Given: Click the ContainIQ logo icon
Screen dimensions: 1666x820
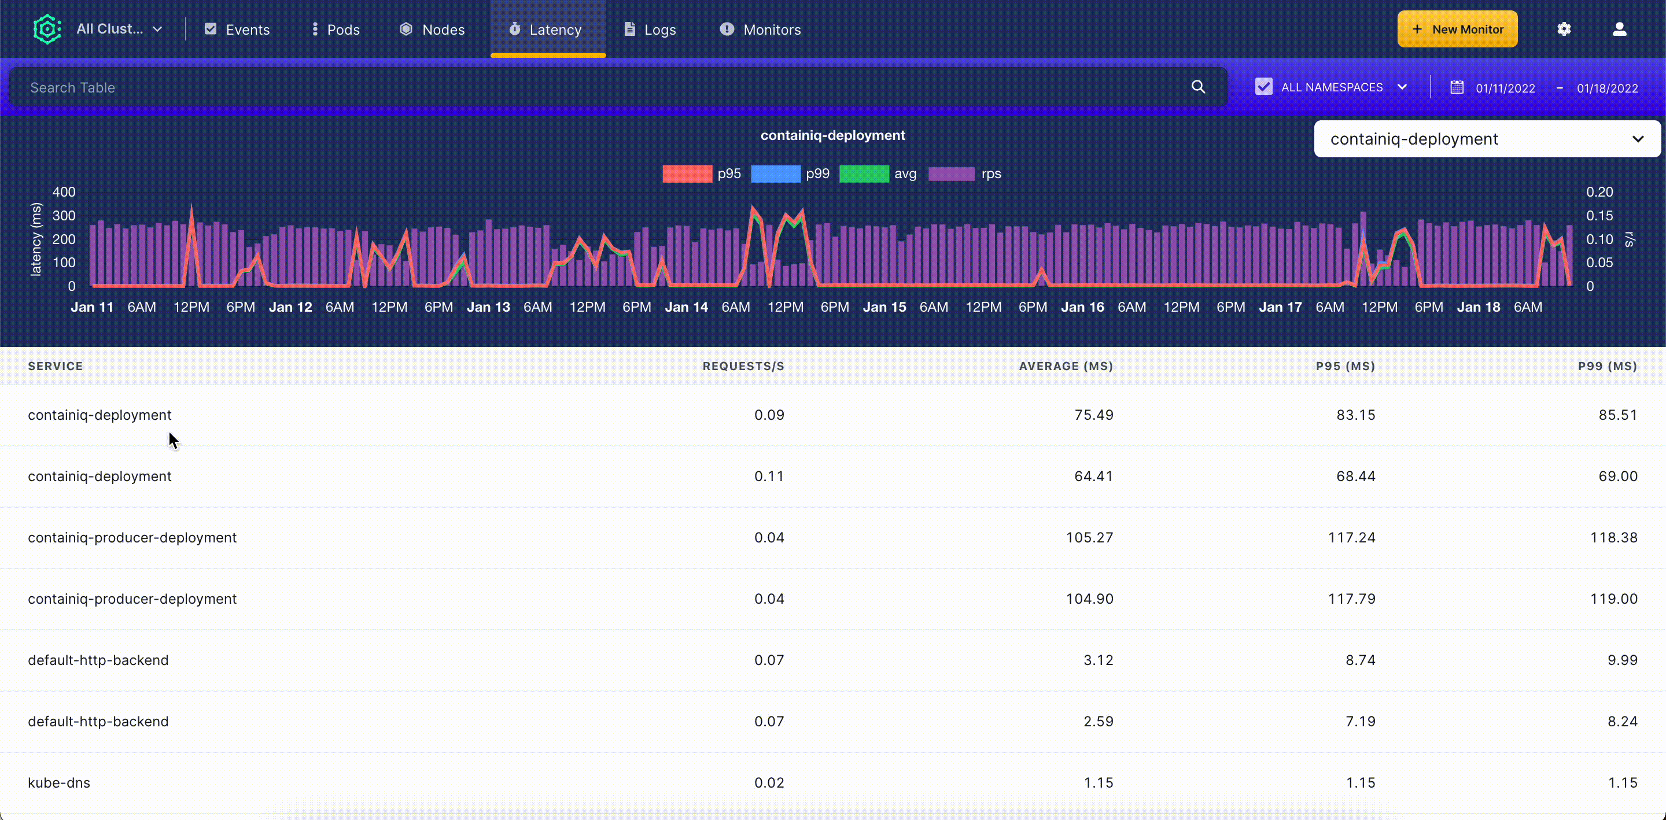Looking at the screenshot, I should click(47, 29).
